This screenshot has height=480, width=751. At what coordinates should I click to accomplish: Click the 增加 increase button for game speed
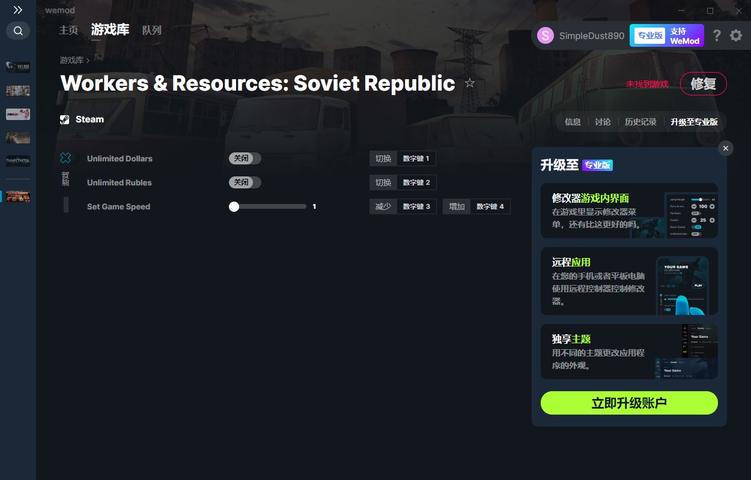click(457, 206)
